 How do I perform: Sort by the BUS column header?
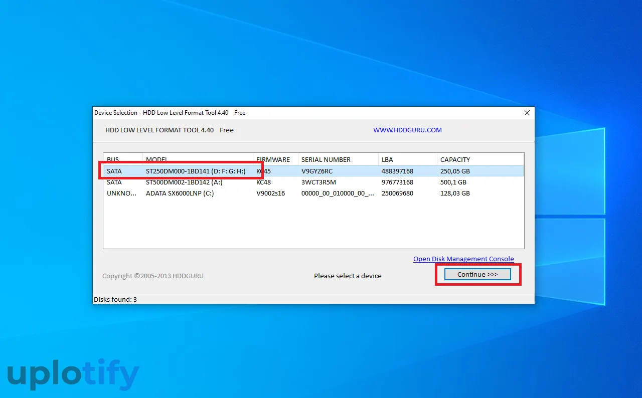(123, 159)
